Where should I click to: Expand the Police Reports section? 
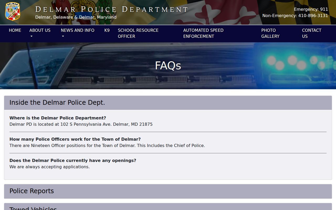coord(168,191)
